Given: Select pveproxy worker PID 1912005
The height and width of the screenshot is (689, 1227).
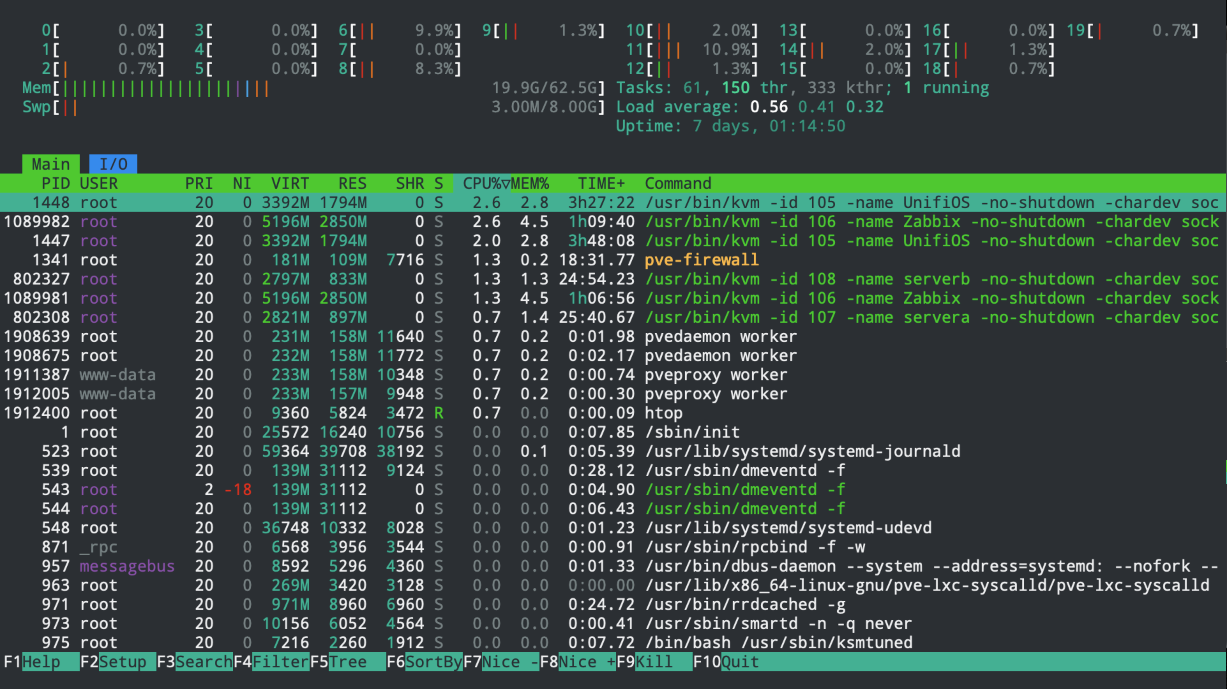Looking at the screenshot, I should 613,394.
